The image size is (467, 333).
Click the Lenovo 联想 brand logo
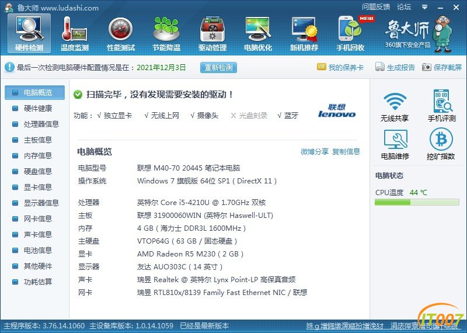[337, 110]
